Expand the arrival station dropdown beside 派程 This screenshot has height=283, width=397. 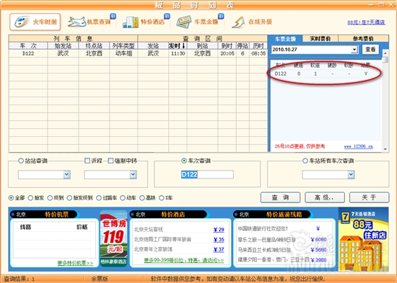tap(134, 174)
